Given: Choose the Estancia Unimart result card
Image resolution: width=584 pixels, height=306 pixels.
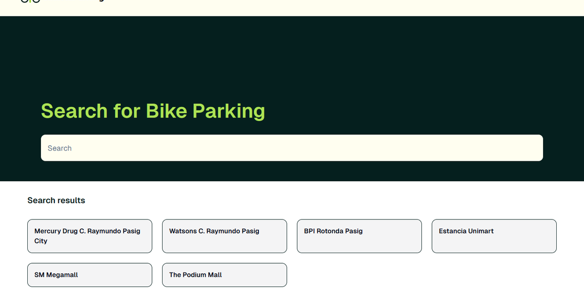Looking at the screenshot, I should (494, 236).
